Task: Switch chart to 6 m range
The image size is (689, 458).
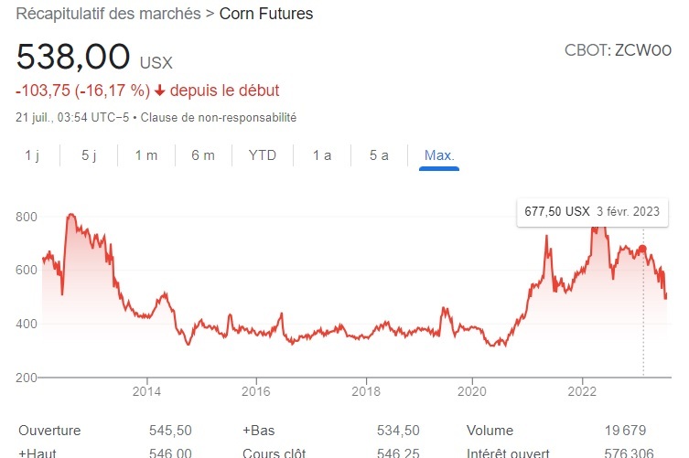Action: coord(203,155)
